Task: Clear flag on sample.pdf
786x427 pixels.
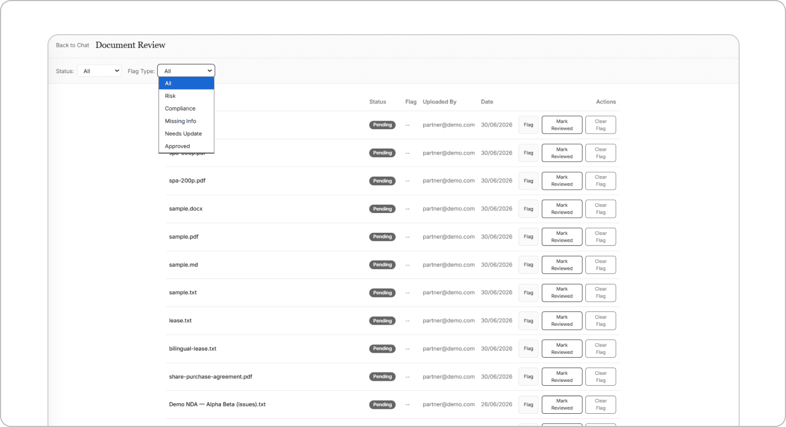Action: [x=601, y=237]
